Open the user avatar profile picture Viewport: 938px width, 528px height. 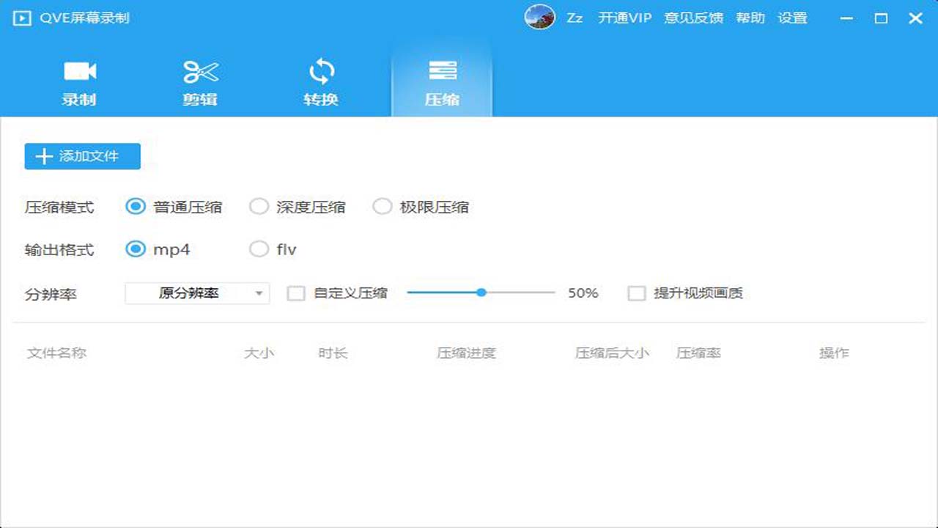(x=540, y=18)
